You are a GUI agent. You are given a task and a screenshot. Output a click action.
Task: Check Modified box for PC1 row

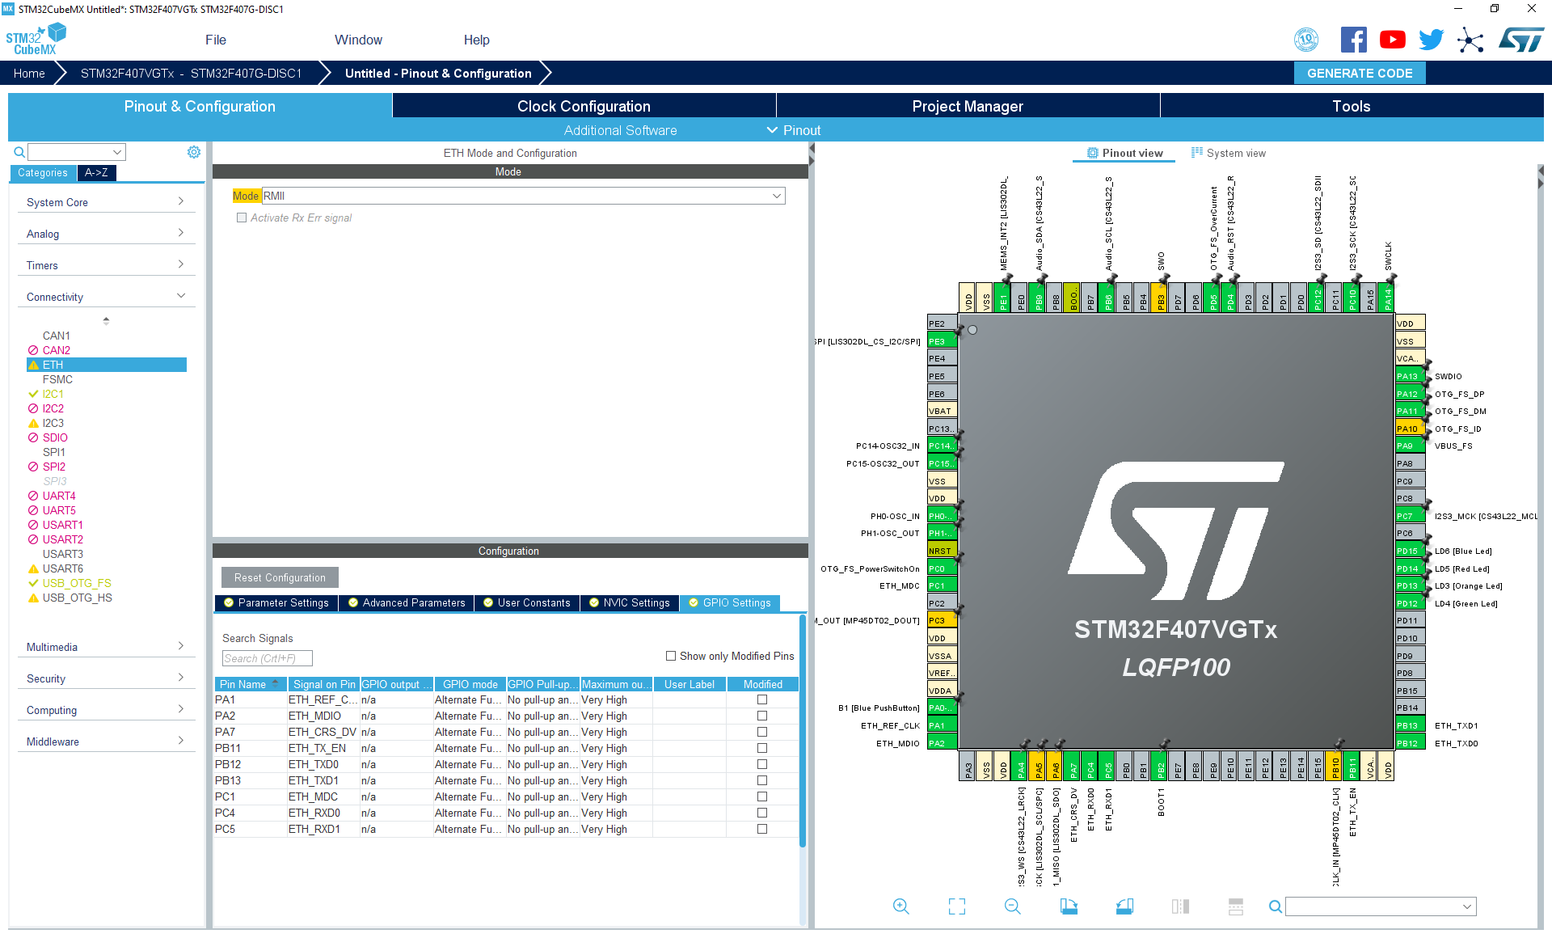762,796
